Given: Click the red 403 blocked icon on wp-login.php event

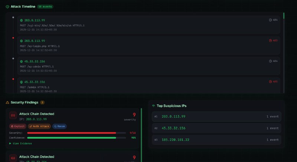Looking at the screenshot, I should [270, 40].
